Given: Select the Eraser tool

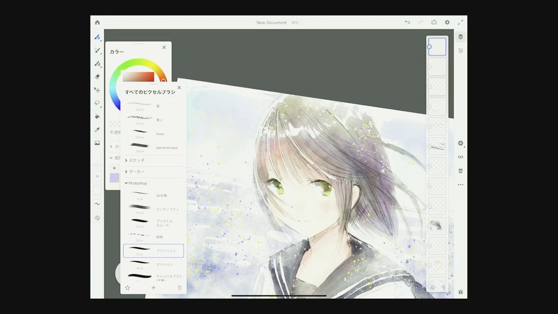Looking at the screenshot, I should click(97, 77).
